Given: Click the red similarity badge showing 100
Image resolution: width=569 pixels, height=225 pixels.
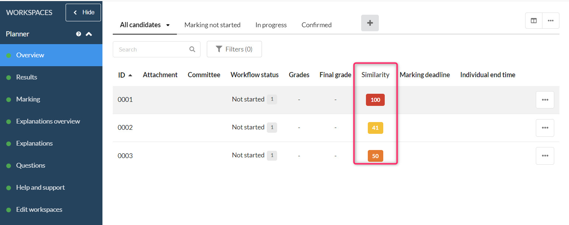Looking at the screenshot, I should [375, 100].
